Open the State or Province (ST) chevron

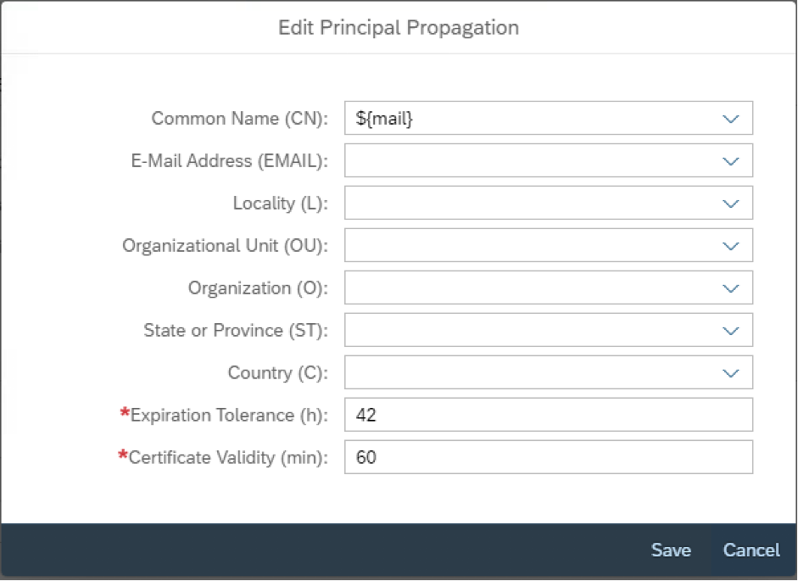(731, 330)
